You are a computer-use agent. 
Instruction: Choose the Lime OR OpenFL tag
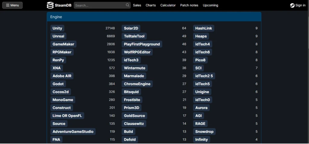67,116
